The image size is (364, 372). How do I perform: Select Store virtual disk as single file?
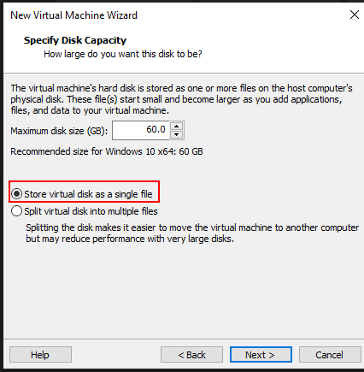point(16,194)
